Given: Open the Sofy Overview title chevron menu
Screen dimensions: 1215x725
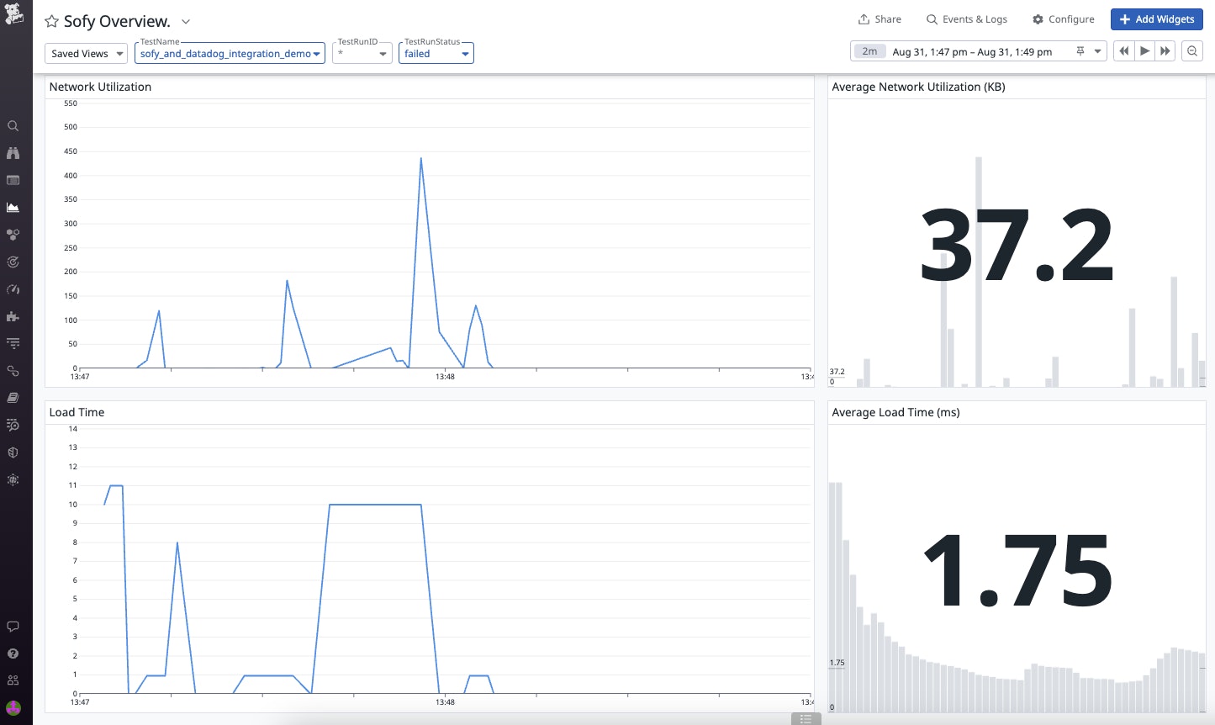Looking at the screenshot, I should click(185, 21).
